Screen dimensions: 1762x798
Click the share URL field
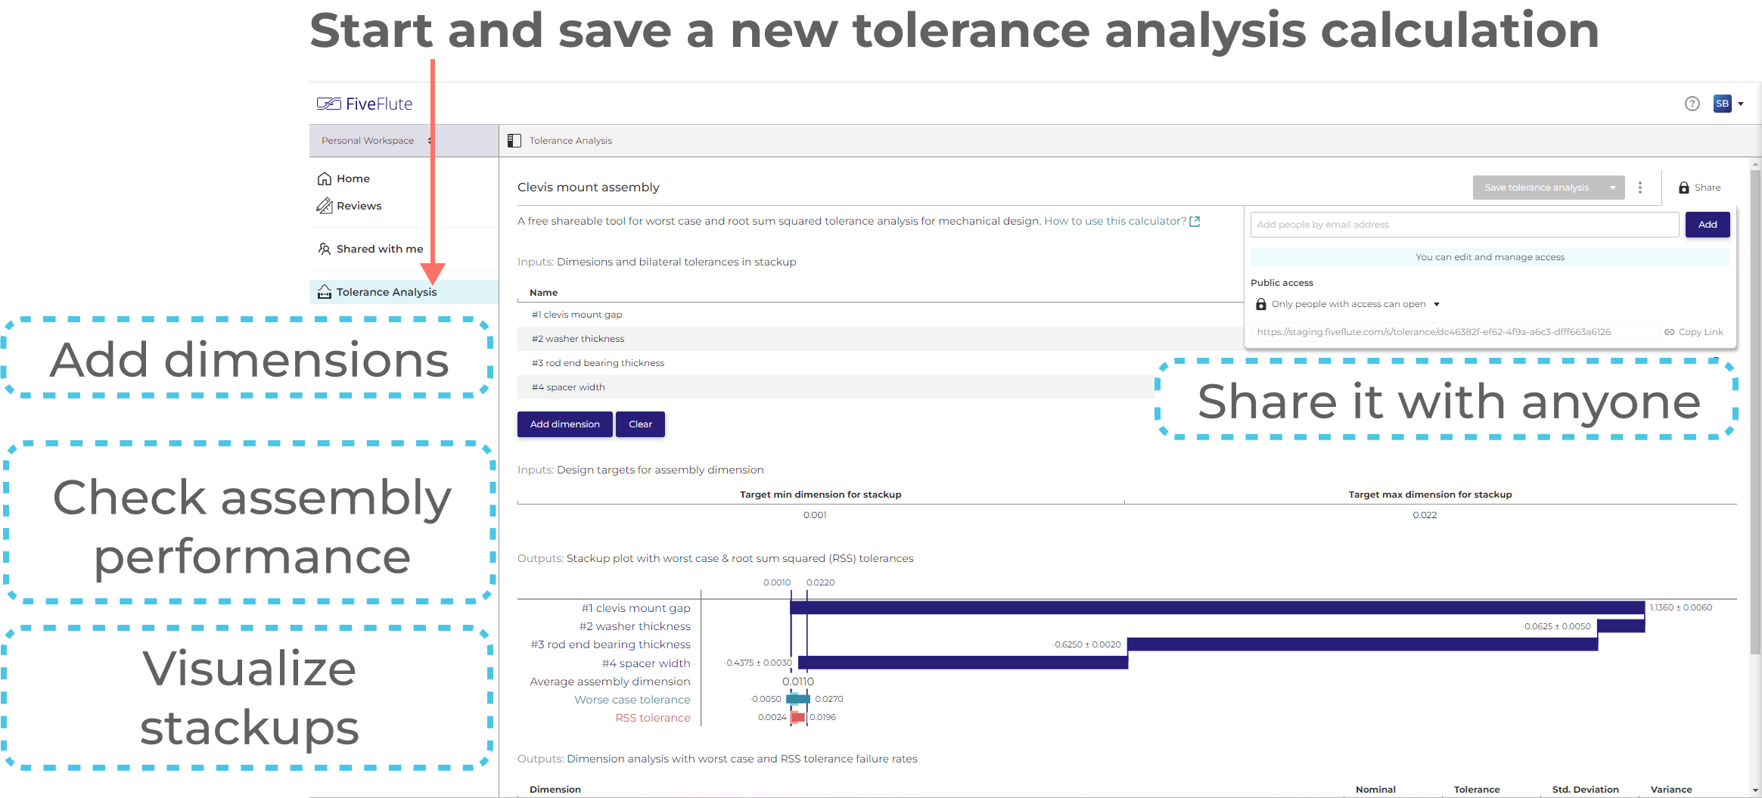[1454, 332]
